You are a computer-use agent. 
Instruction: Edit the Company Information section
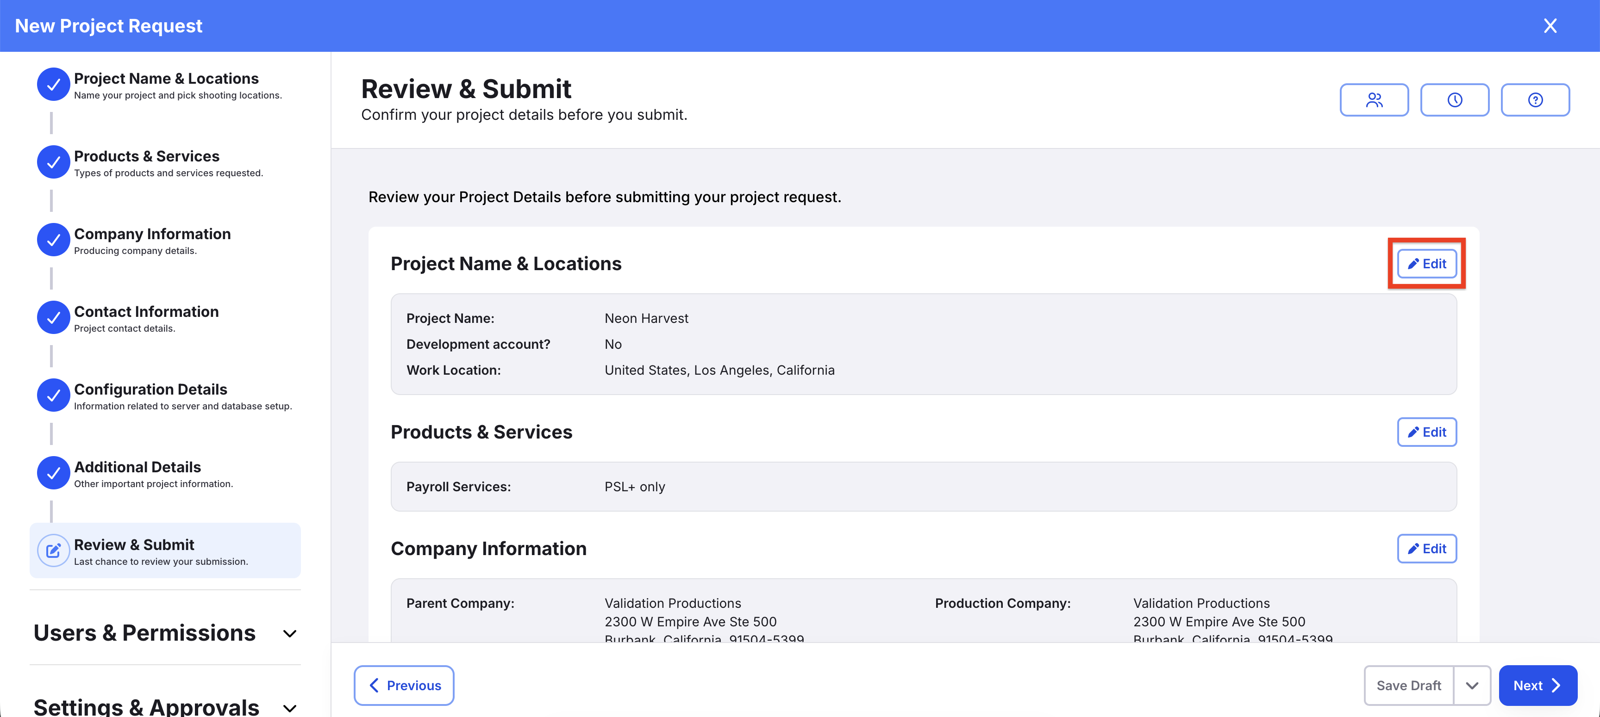[x=1427, y=549]
